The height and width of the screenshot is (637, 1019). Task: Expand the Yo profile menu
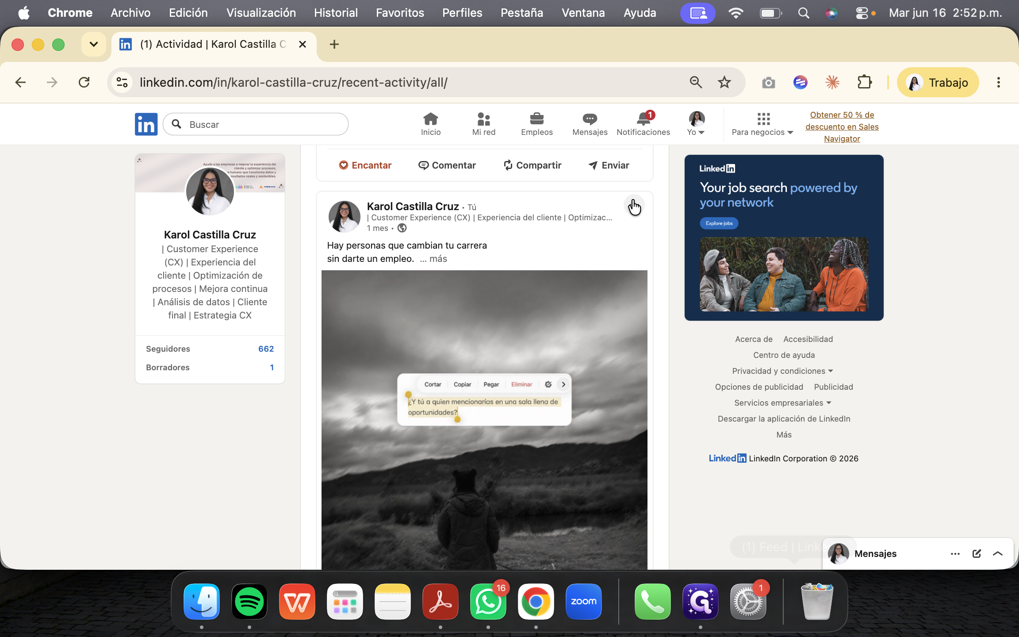[x=696, y=124]
